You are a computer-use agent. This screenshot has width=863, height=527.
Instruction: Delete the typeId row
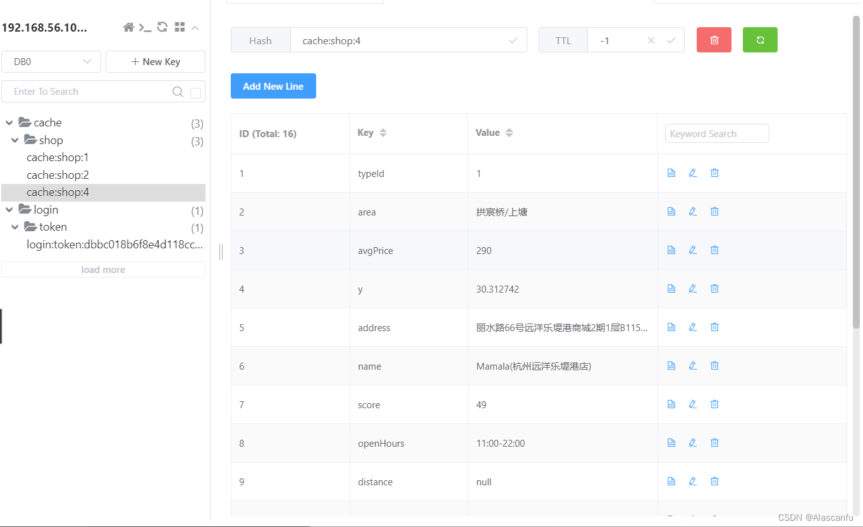coord(714,173)
